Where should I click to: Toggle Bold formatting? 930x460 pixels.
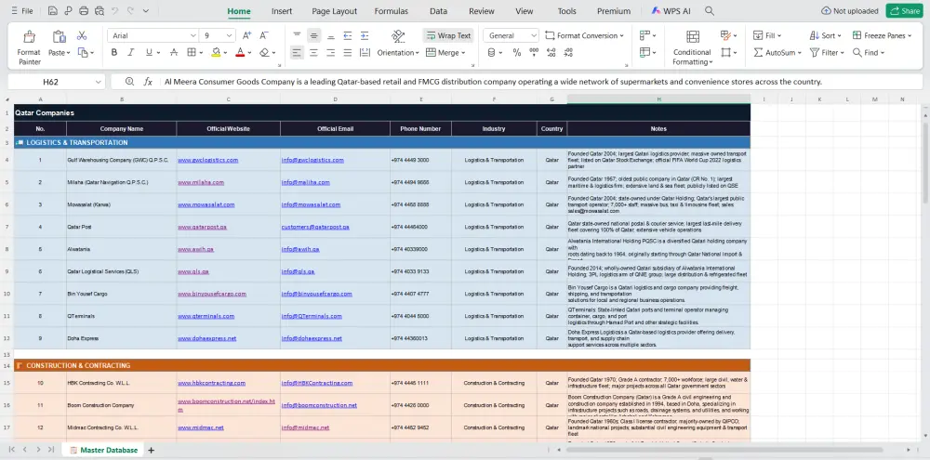113,53
